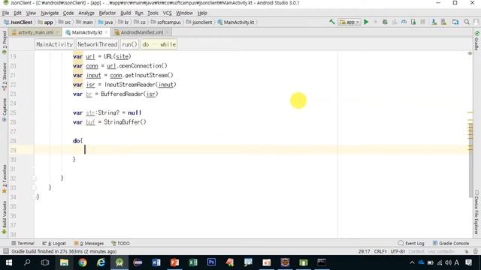Open the Event Log

coord(411,243)
